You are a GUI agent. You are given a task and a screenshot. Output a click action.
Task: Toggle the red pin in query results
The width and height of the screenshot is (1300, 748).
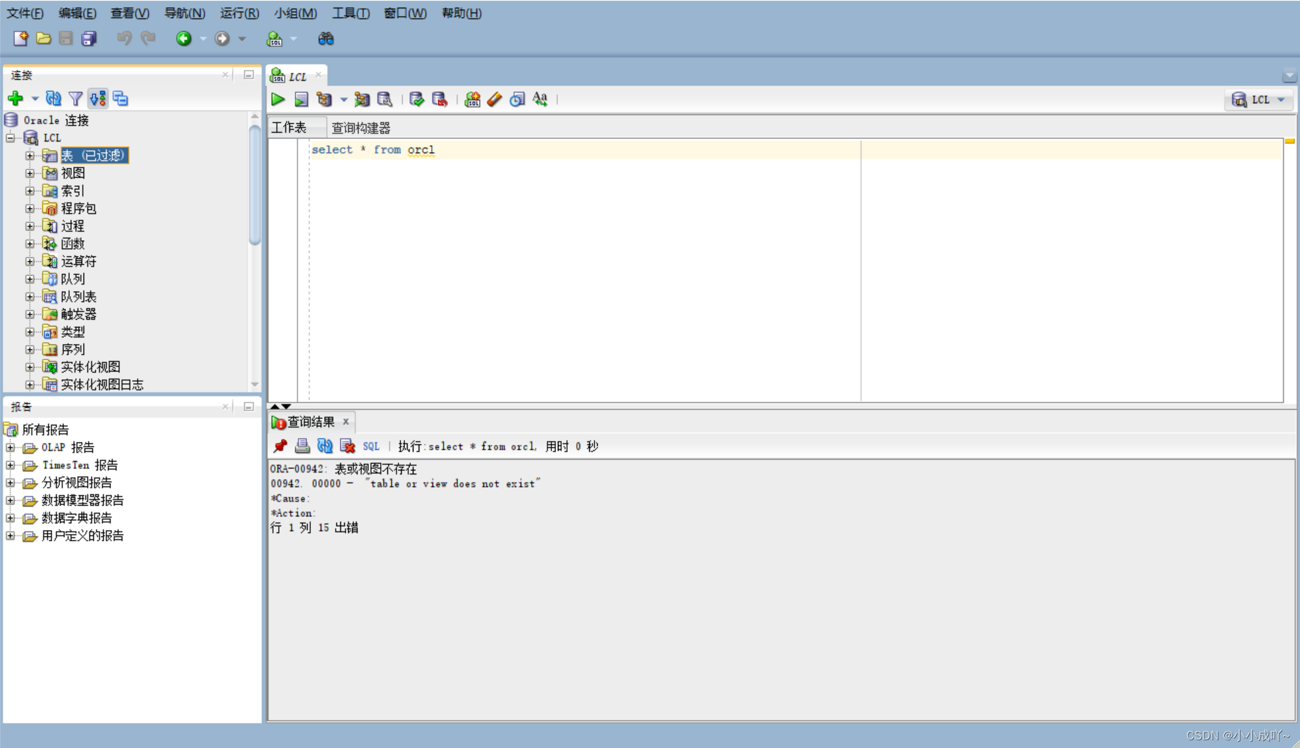tap(280, 446)
